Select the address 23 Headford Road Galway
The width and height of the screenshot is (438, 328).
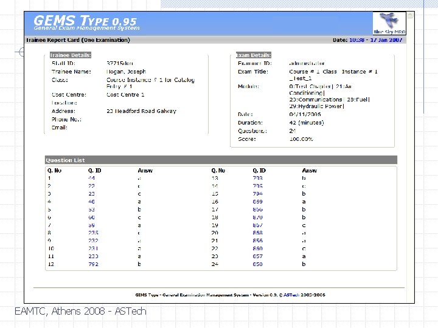[x=141, y=111]
